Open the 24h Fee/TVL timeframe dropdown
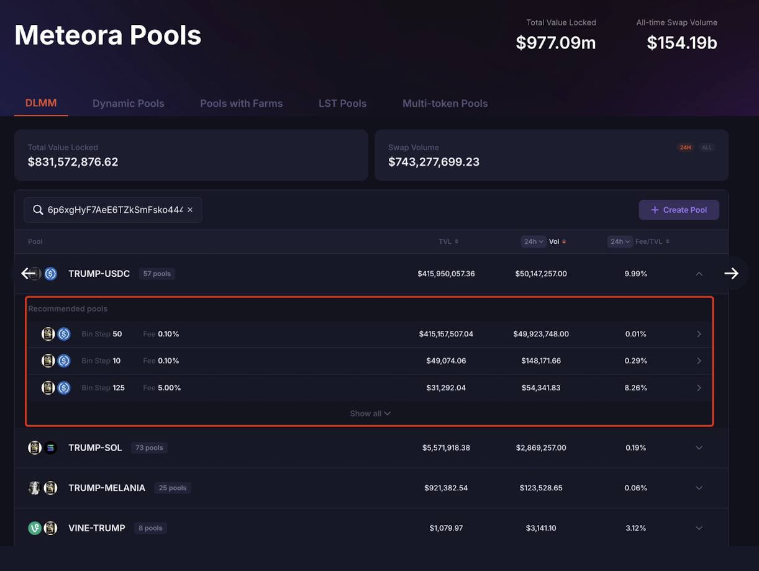This screenshot has width=759, height=571. pos(619,241)
